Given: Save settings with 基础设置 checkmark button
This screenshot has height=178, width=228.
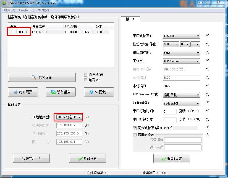Looking at the screenshot, I should (x=87, y=158).
